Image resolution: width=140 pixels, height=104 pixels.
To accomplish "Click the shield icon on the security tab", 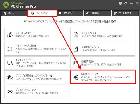I will (x=60, y=13).
